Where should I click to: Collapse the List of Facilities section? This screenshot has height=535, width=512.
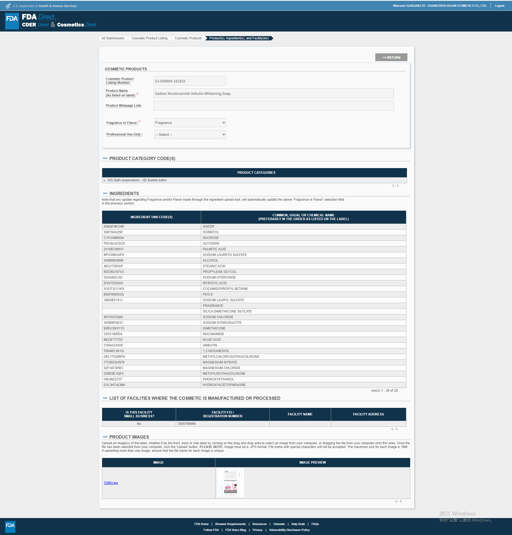(x=105, y=398)
